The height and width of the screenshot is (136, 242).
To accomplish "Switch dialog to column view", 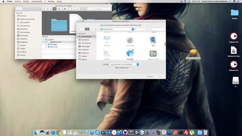I will point(96,29).
